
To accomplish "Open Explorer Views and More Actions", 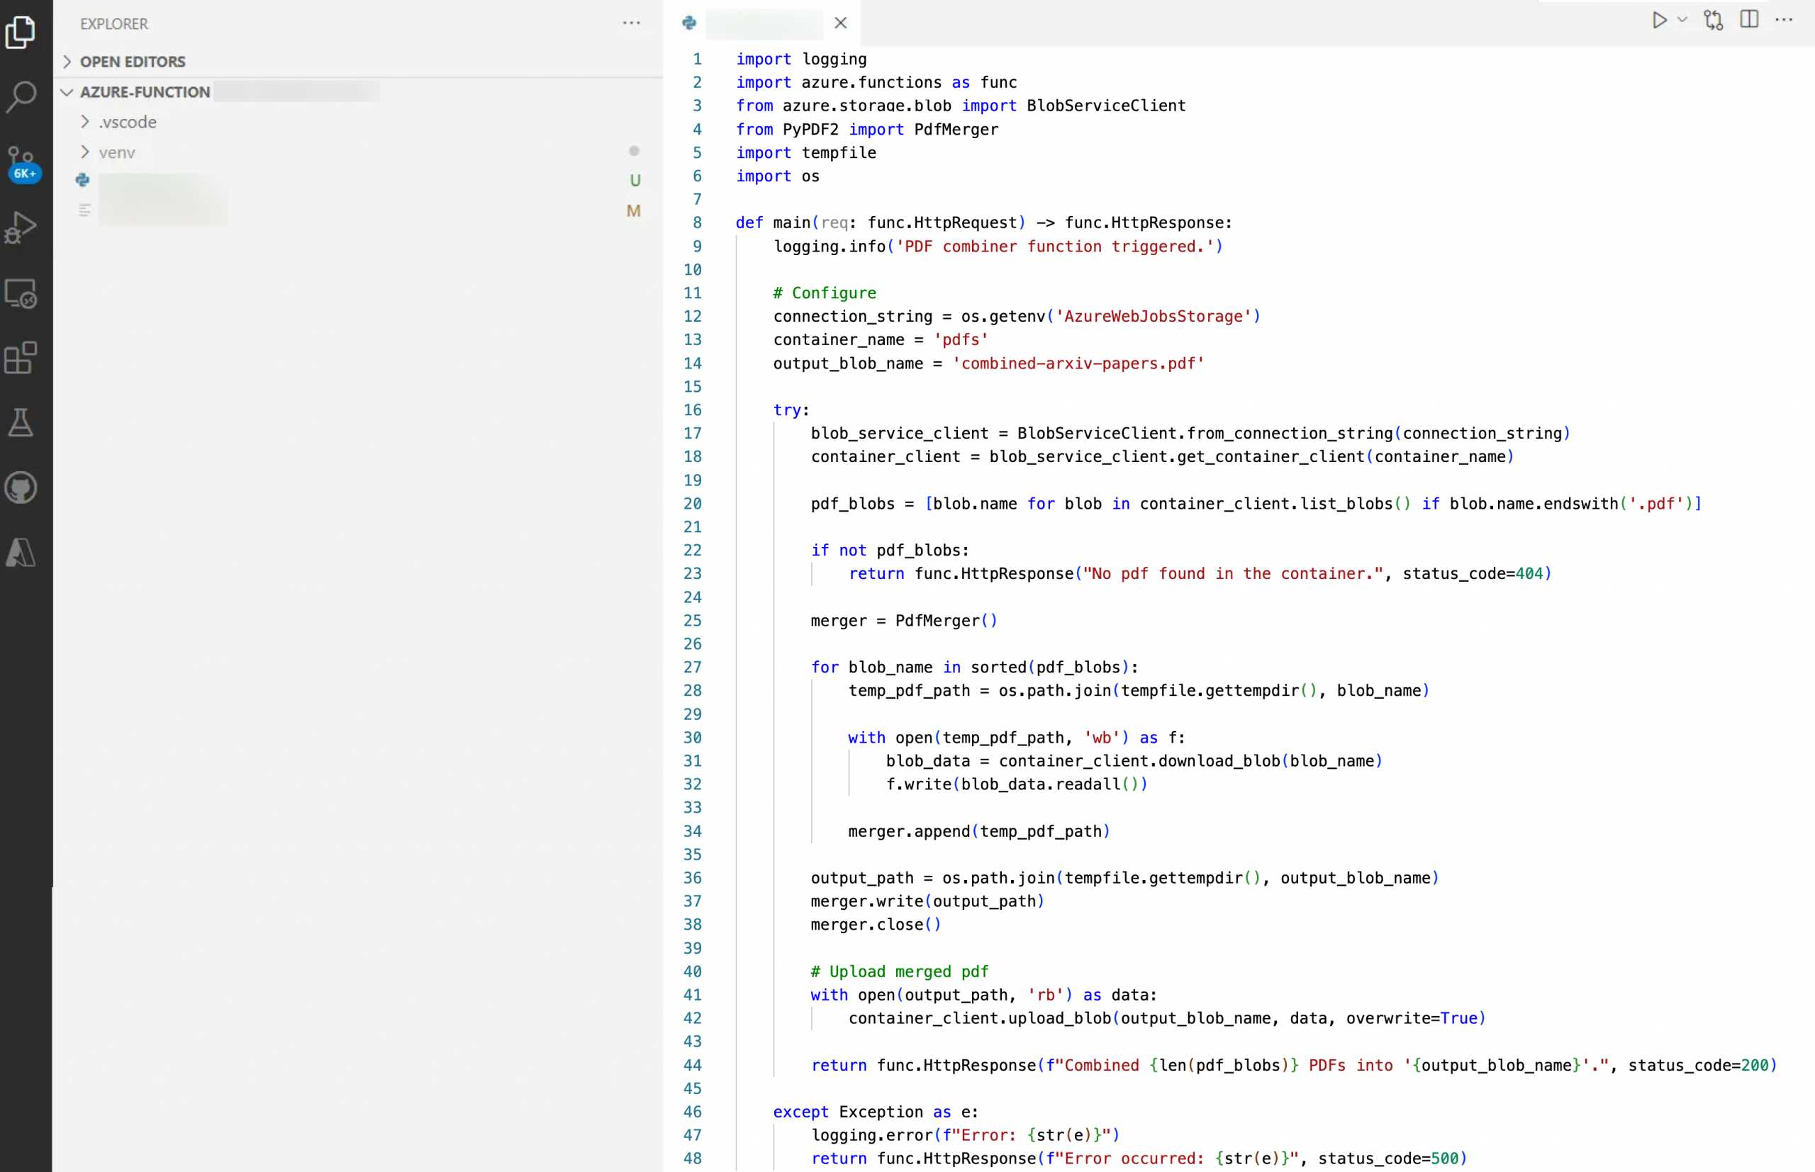I will pos(631,23).
